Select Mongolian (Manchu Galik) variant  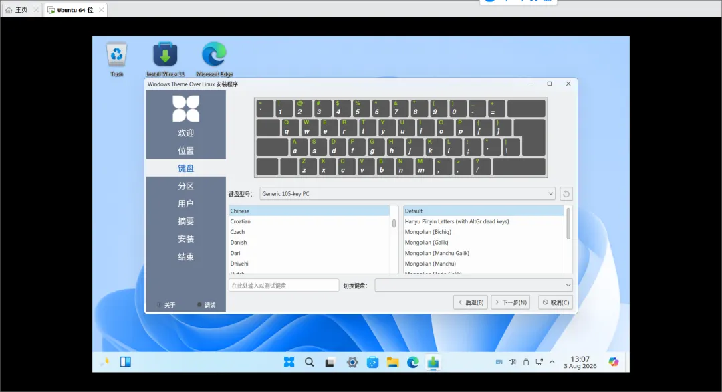pos(483,253)
